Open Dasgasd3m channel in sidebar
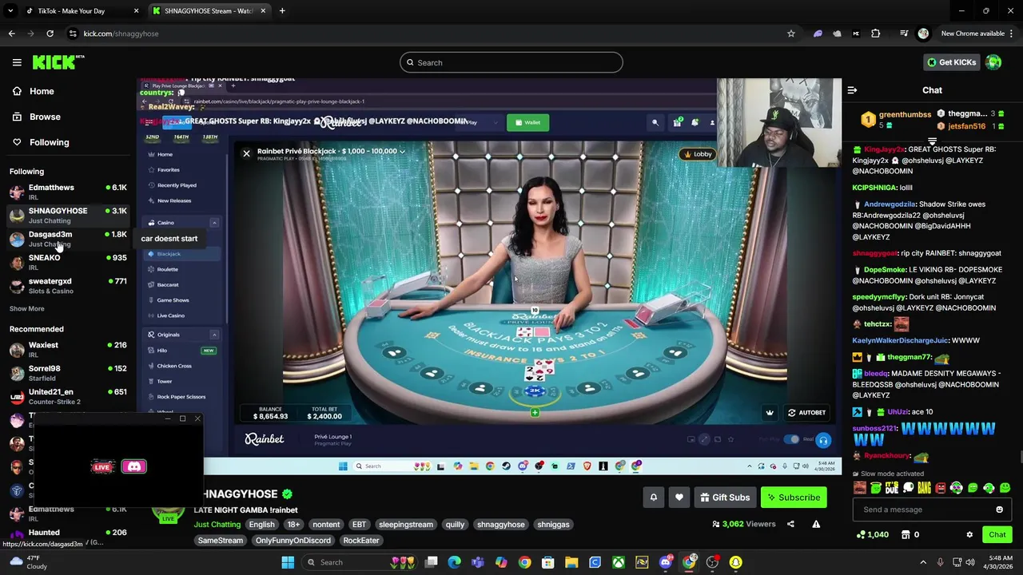The width and height of the screenshot is (1023, 575). click(x=68, y=239)
